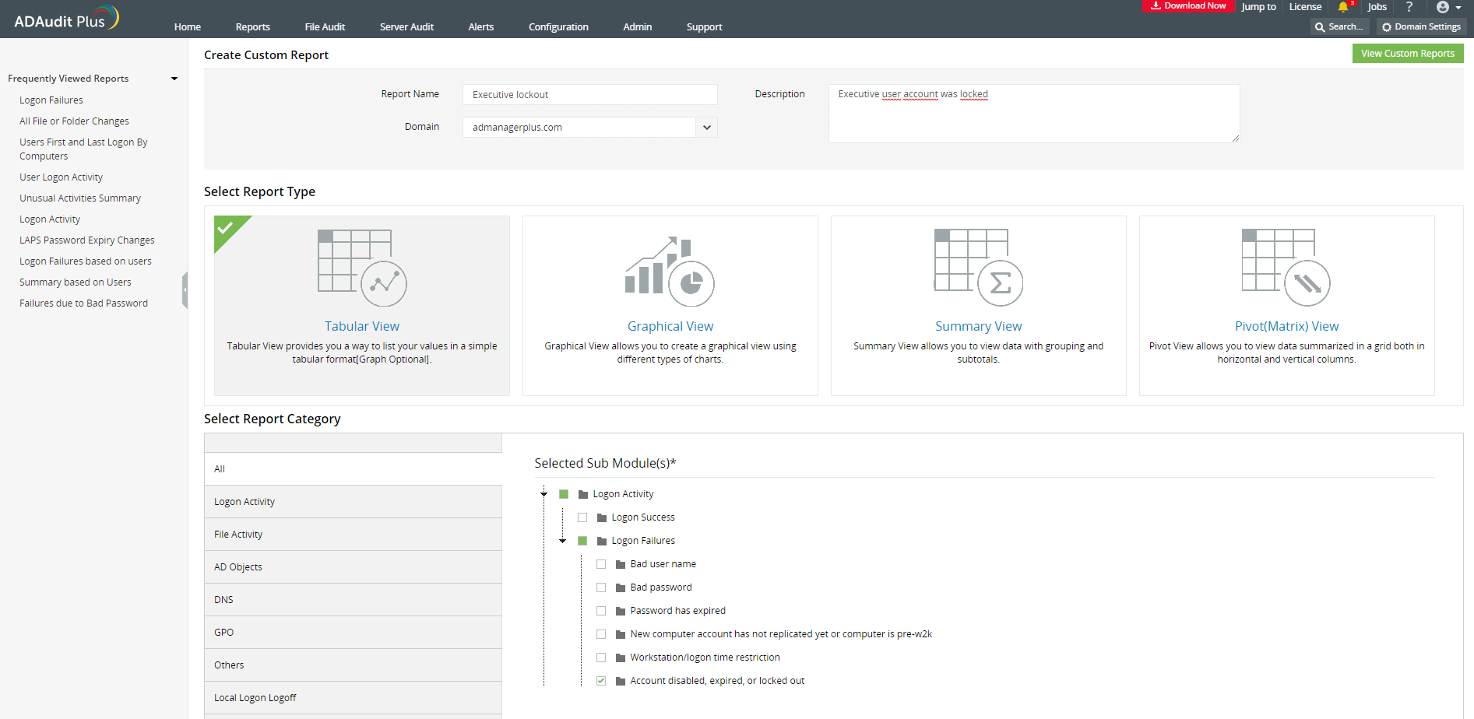The image size is (1474, 719).
Task: Select the All report category
Action: (354, 469)
